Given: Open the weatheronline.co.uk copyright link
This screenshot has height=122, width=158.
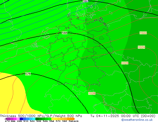Looking at the screenshot, I should coord(137,120).
